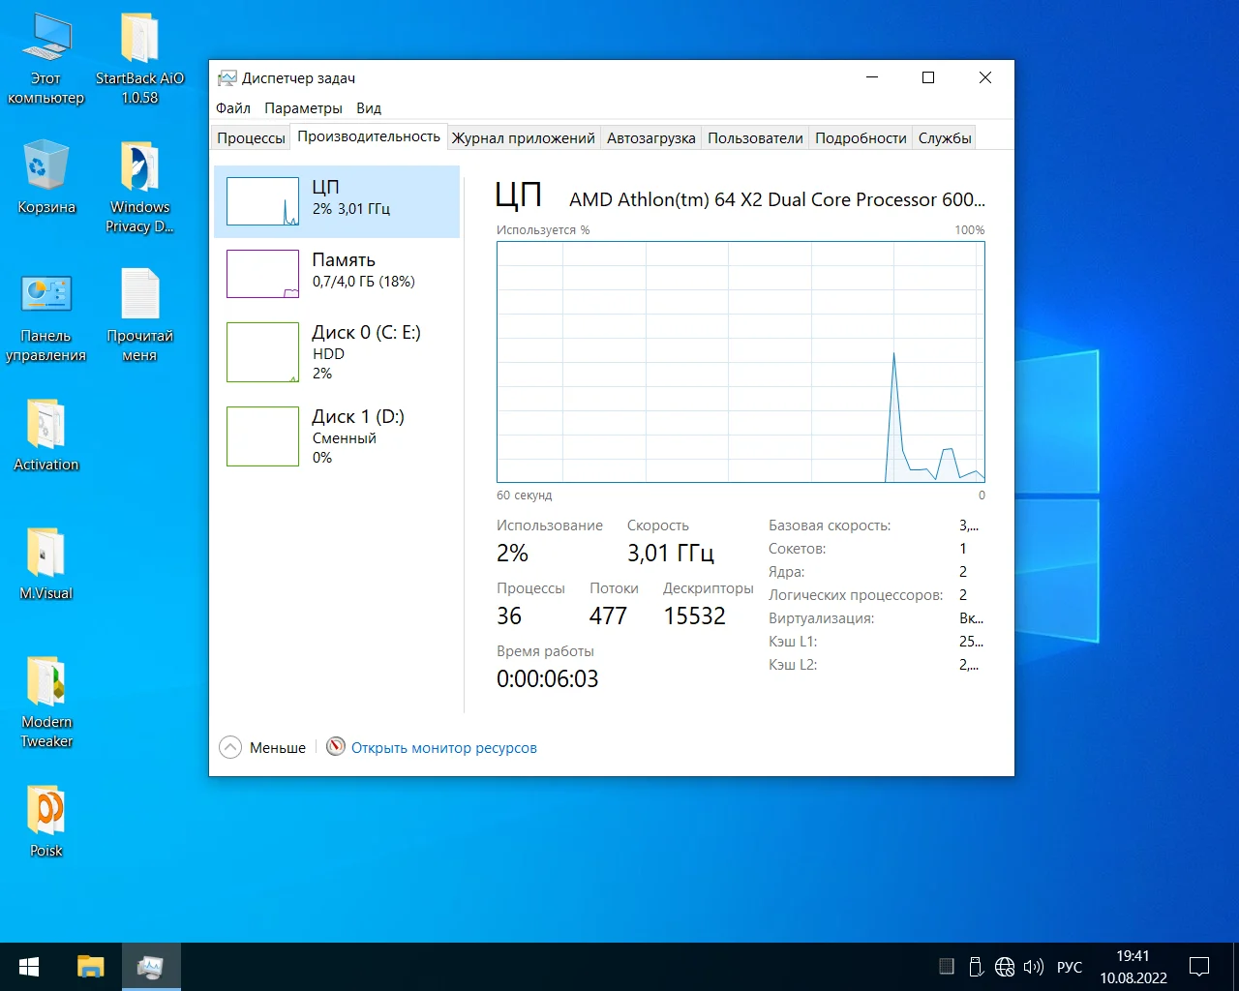Open the notification center on the taskbar
The image size is (1239, 991).
pyautogui.click(x=1199, y=967)
